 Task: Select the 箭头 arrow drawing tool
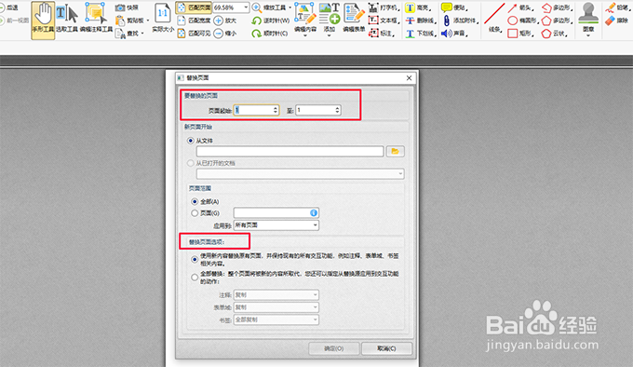coord(521,7)
